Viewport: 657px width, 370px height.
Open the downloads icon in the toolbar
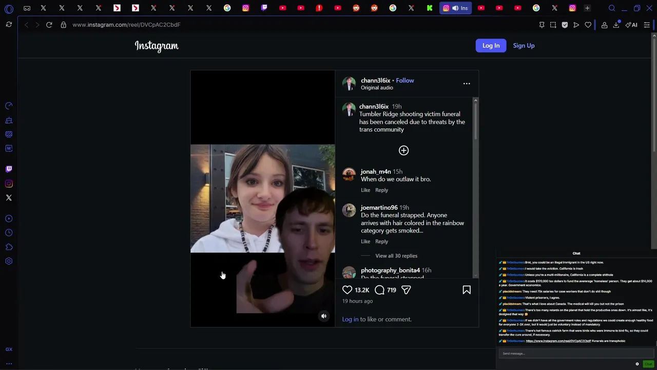pos(616,25)
